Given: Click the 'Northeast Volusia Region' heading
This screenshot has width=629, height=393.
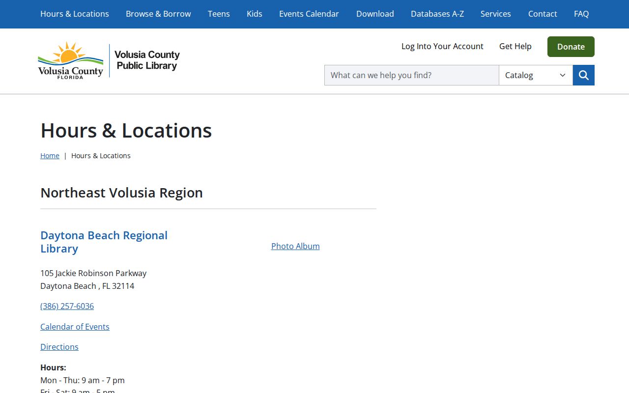Looking at the screenshot, I should pos(121,193).
